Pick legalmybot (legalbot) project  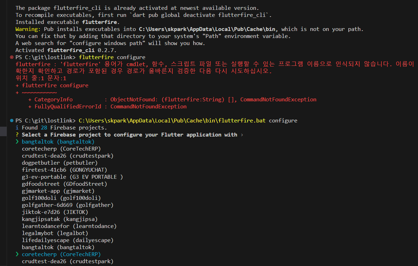(x=55, y=233)
